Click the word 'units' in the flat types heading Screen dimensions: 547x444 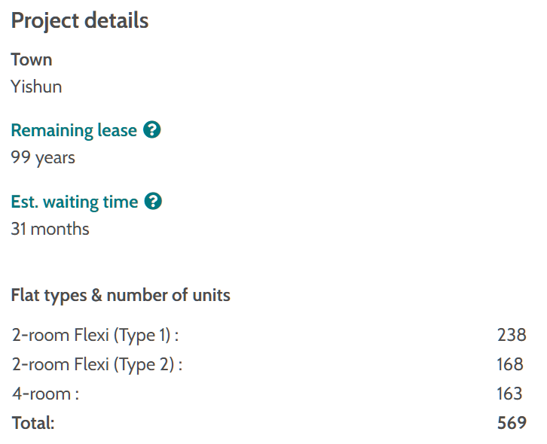pos(212,295)
